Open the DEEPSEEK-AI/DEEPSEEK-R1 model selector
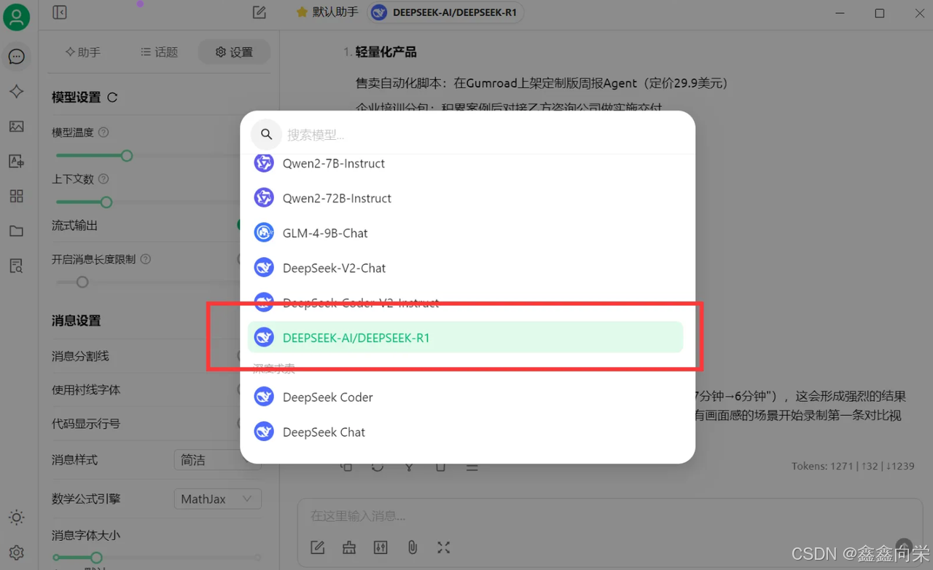This screenshot has width=933, height=570. 446,12
